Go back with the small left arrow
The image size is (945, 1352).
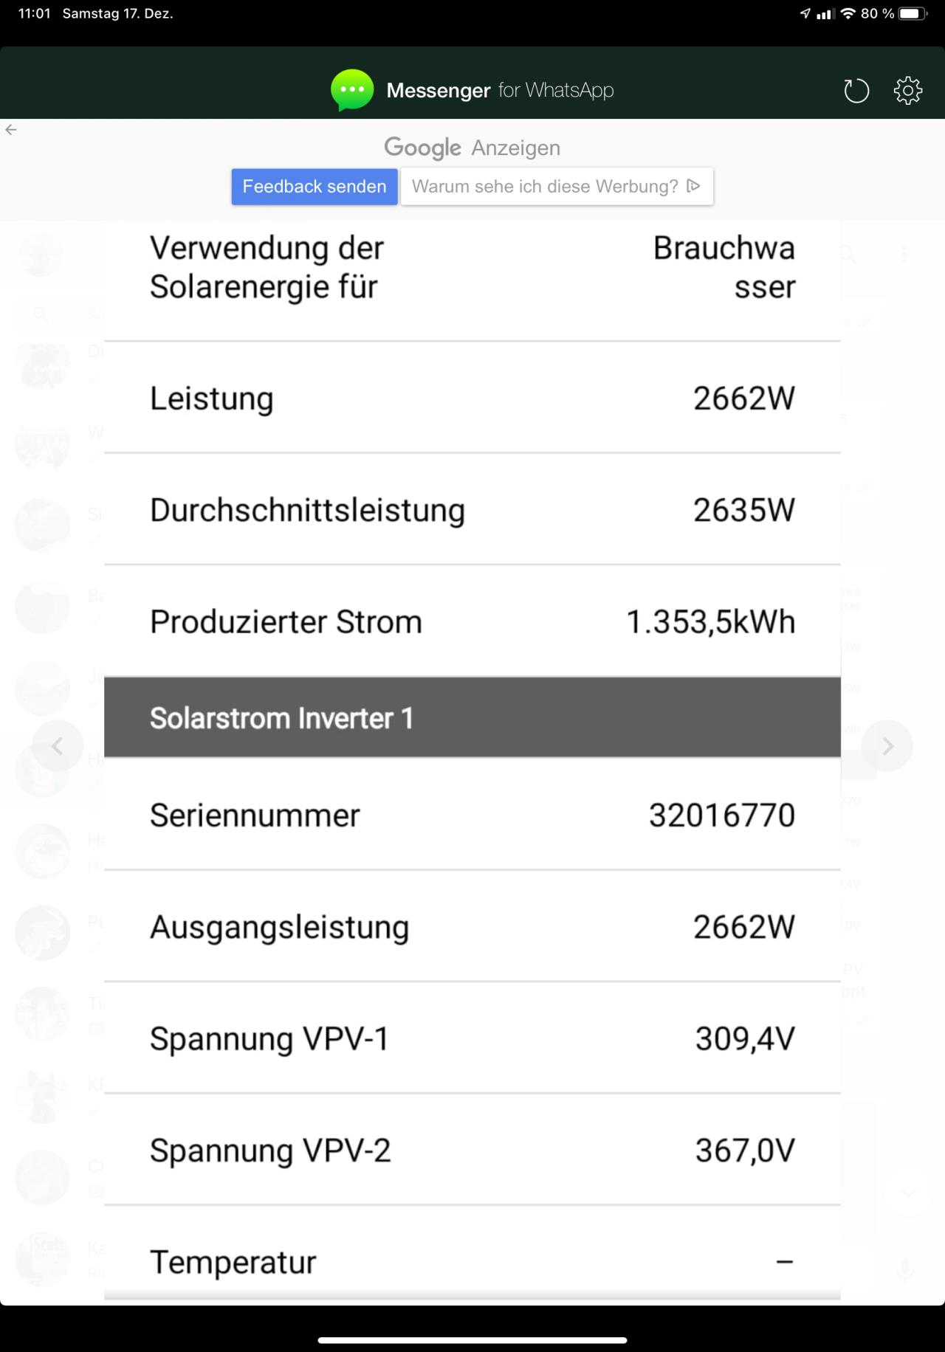11,130
